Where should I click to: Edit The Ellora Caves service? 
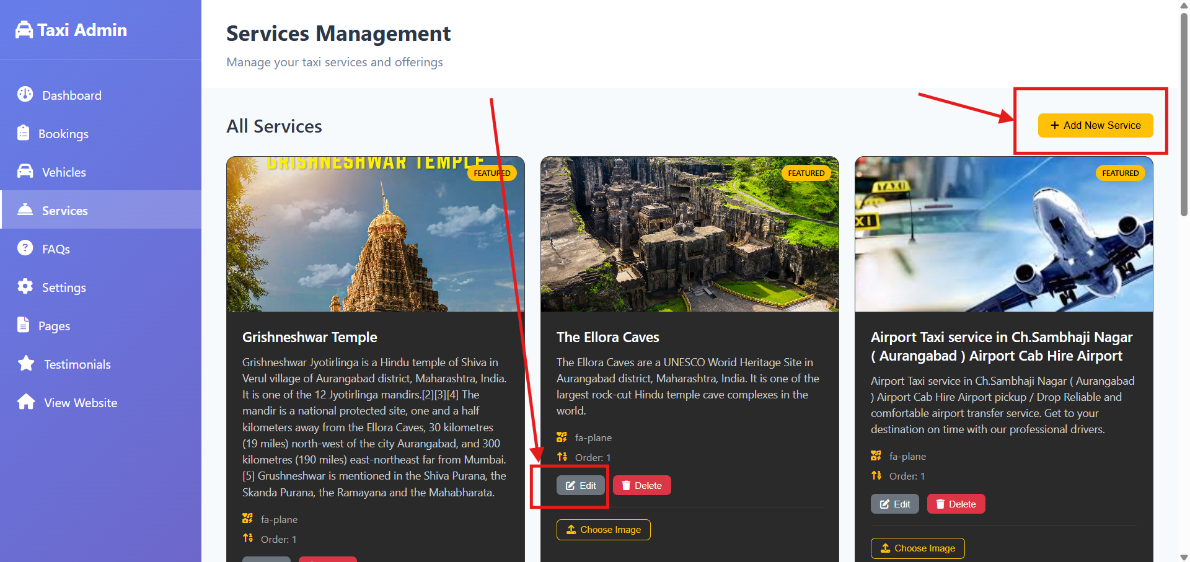580,485
